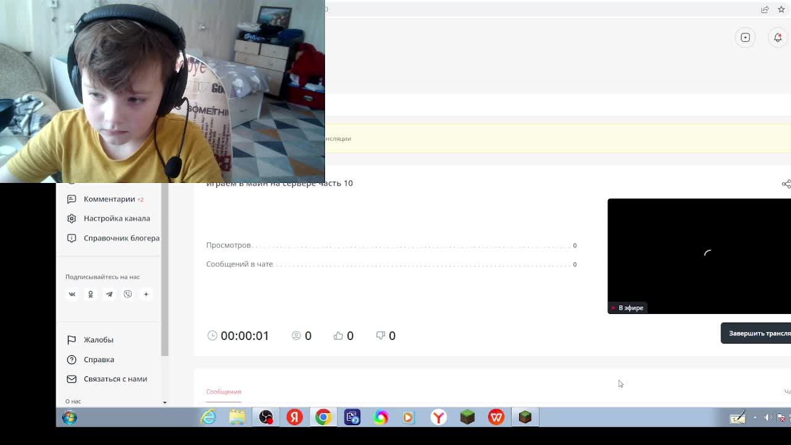
Task: Open the Комментарии sidebar item
Action: pyautogui.click(x=109, y=199)
